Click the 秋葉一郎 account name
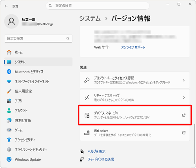Screen dimensions: 196x168 [29, 20]
